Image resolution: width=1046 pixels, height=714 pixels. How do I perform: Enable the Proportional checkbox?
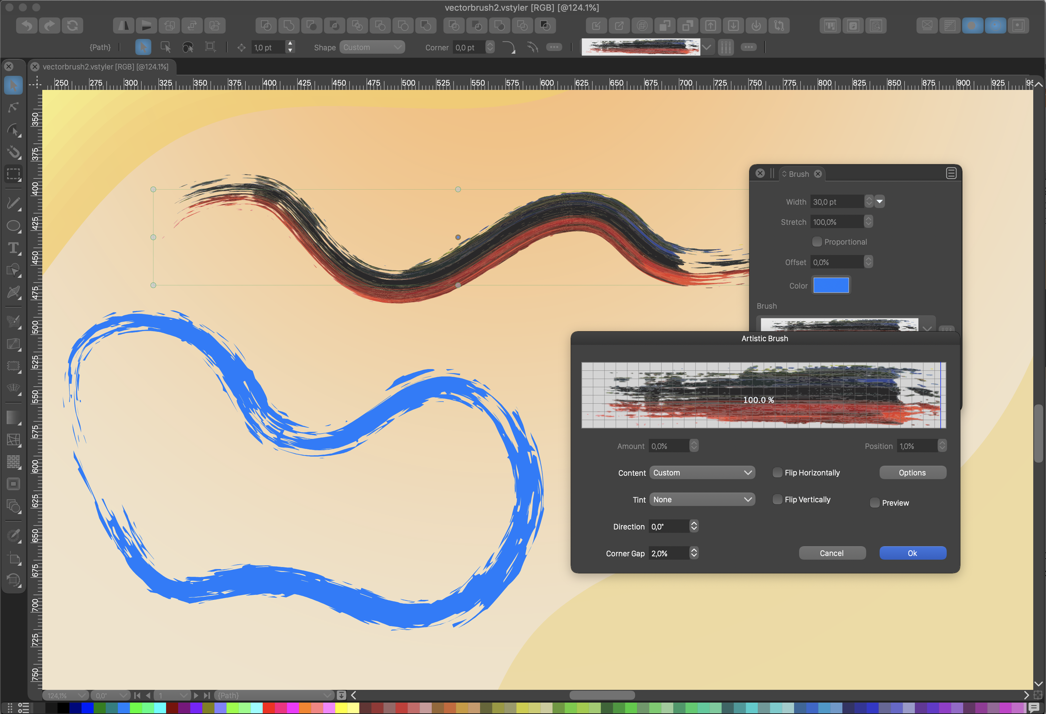point(817,242)
